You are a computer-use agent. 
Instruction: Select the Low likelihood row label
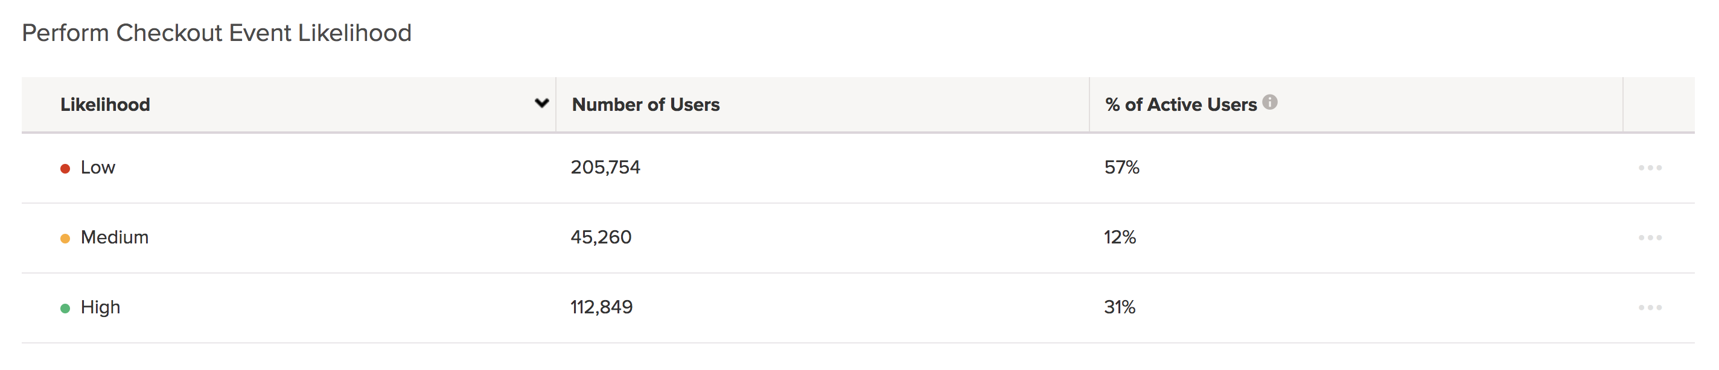pyautogui.click(x=98, y=168)
